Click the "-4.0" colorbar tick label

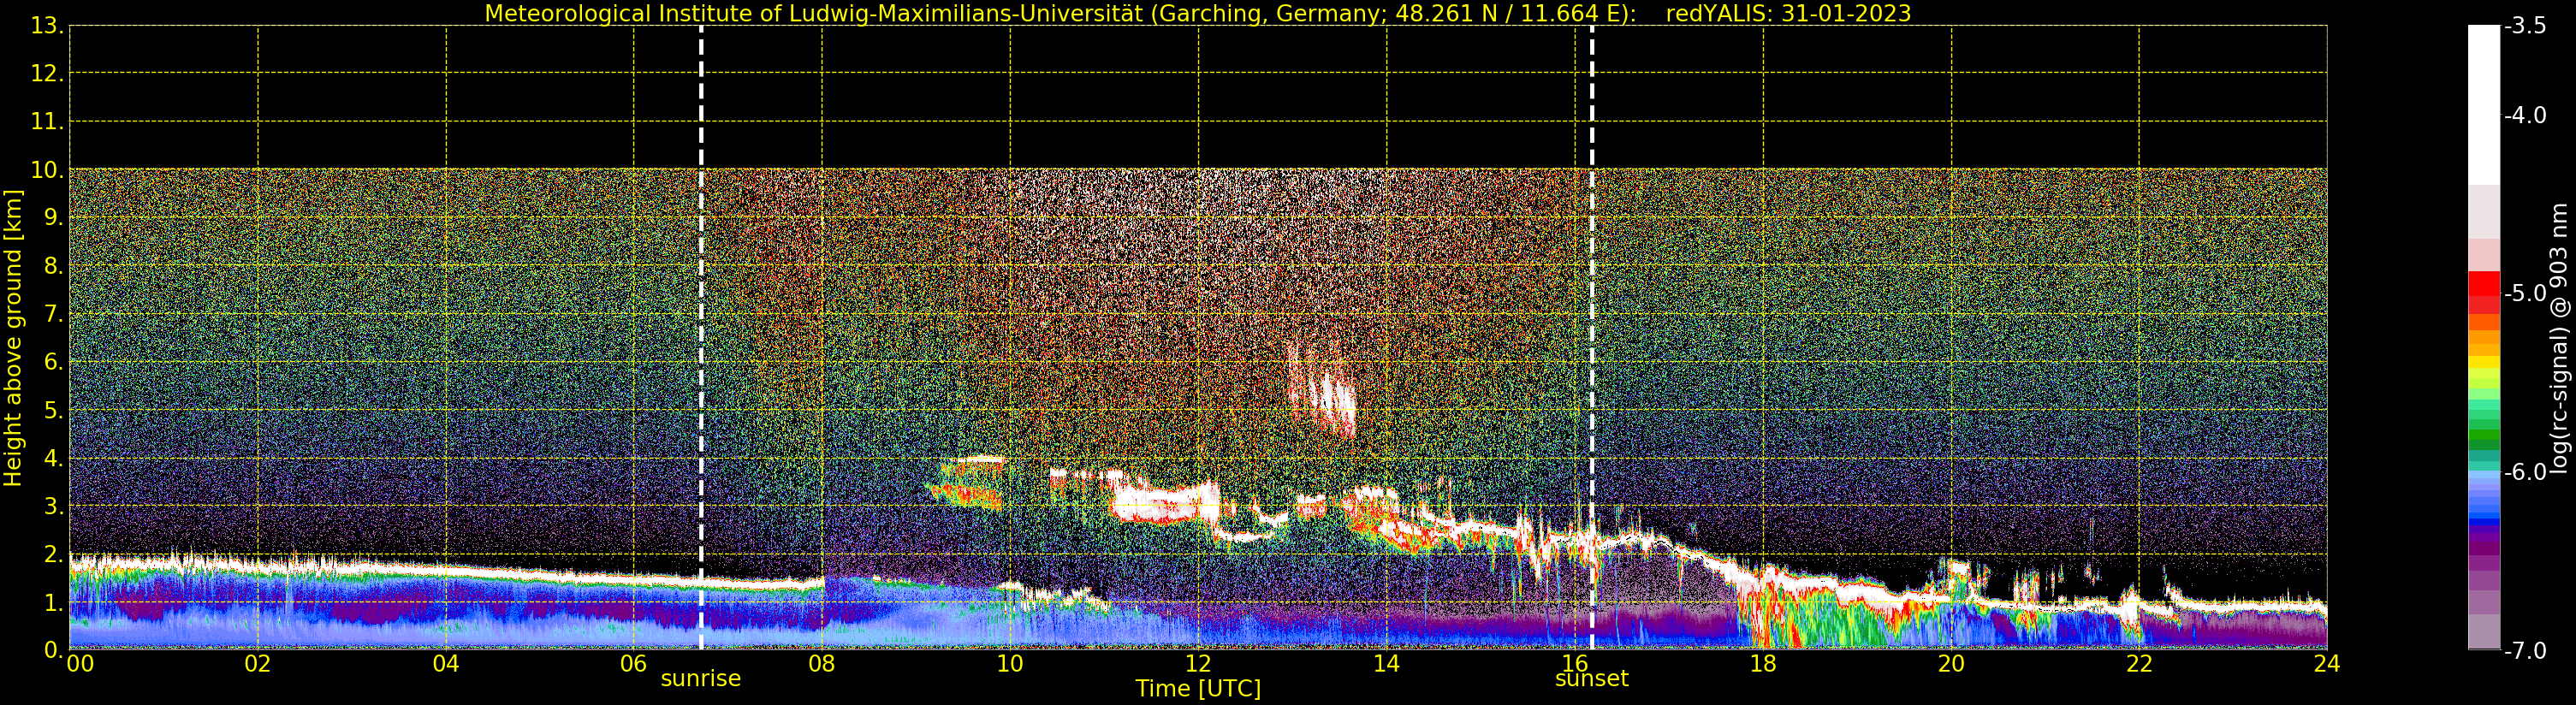tap(2525, 115)
